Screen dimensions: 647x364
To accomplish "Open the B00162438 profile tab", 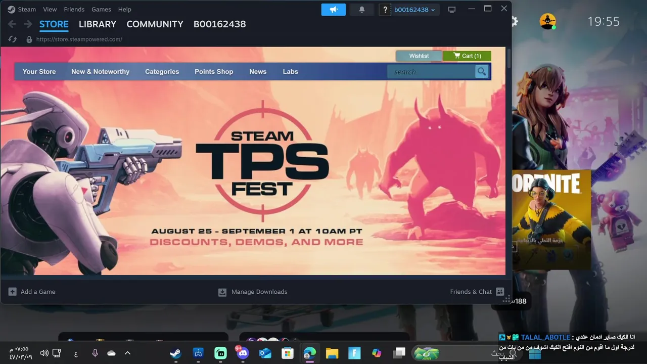I will (219, 24).
